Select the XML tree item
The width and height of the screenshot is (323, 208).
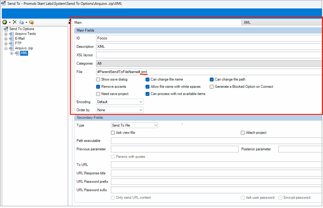(x=24, y=53)
